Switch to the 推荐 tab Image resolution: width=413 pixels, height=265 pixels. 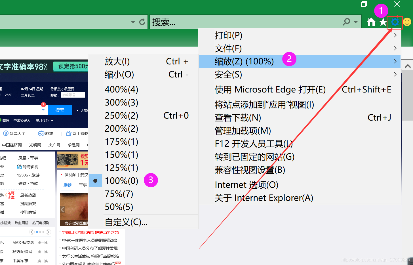coord(67,185)
